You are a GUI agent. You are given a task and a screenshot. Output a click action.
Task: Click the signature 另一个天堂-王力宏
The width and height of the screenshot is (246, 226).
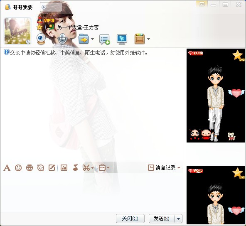[78, 27]
